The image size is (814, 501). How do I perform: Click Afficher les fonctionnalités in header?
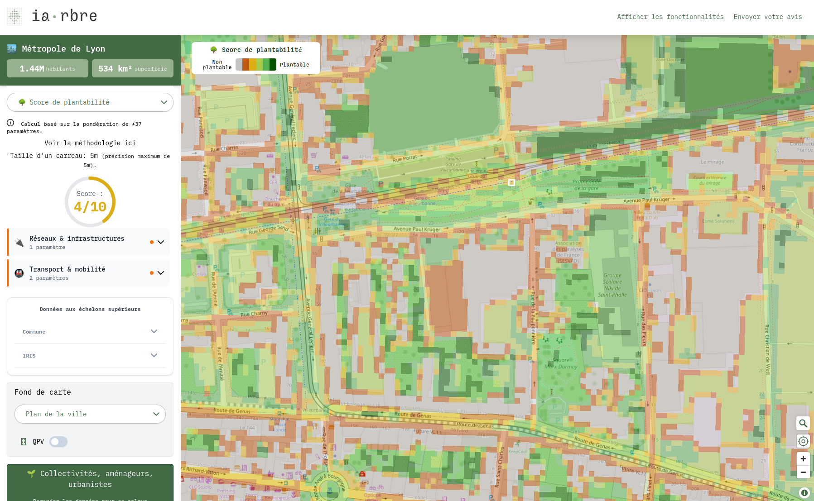coord(670,17)
